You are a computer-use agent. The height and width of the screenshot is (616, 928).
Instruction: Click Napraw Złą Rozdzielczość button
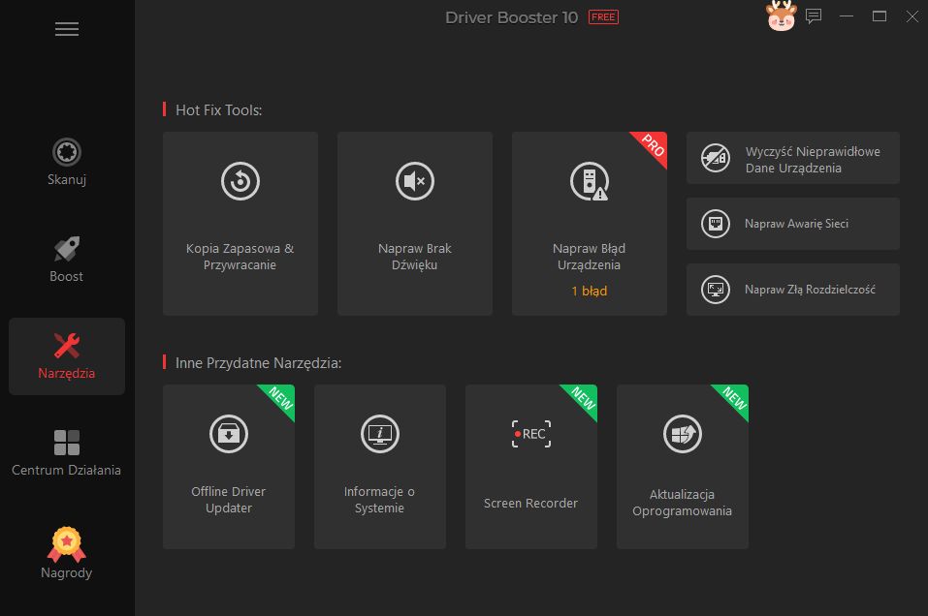click(x=792, y=289)
